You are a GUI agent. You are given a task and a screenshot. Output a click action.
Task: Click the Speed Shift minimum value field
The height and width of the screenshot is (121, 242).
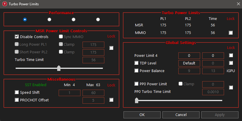coord(70,93)
